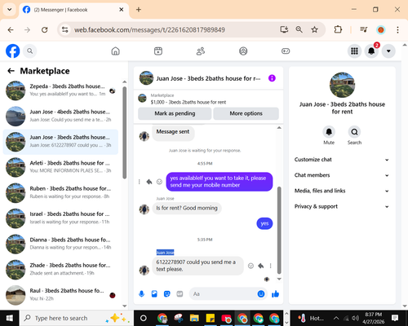Mute this conversation with the bell button
This screenshot has width=408, height=326.
click(329, 132)
